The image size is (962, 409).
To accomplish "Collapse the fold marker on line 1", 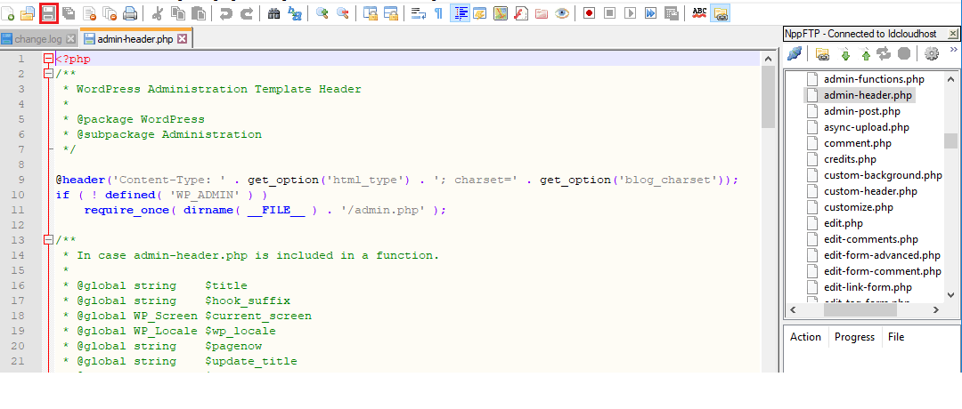I will tap(48, 59).
